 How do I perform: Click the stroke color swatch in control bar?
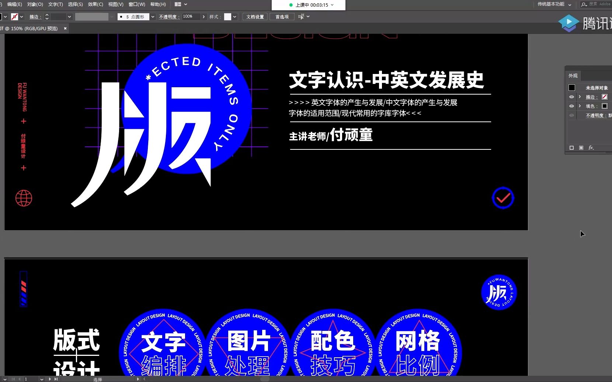[x=14, y=17]
